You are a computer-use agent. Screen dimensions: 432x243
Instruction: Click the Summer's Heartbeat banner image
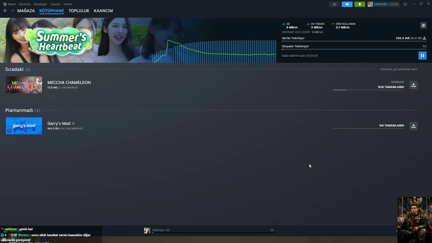point(76,40)
